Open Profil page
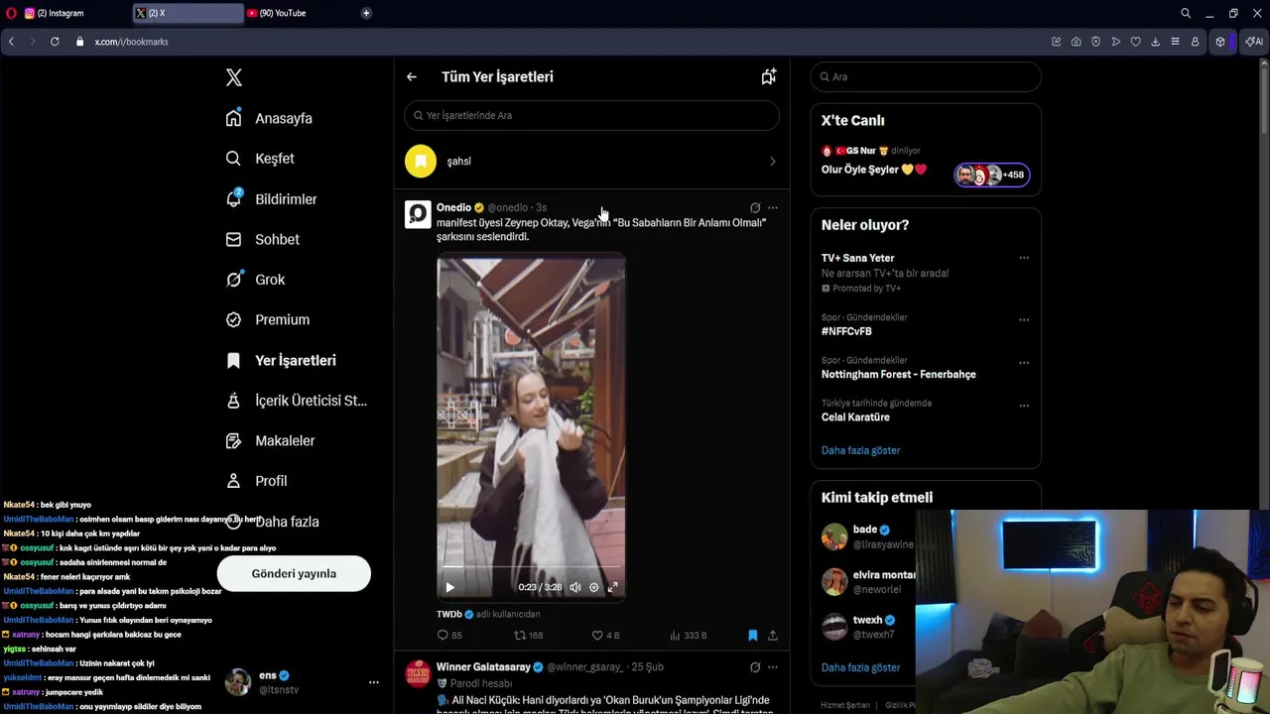Viewport: 1270px width, 714px height. [x=256, y=481]
